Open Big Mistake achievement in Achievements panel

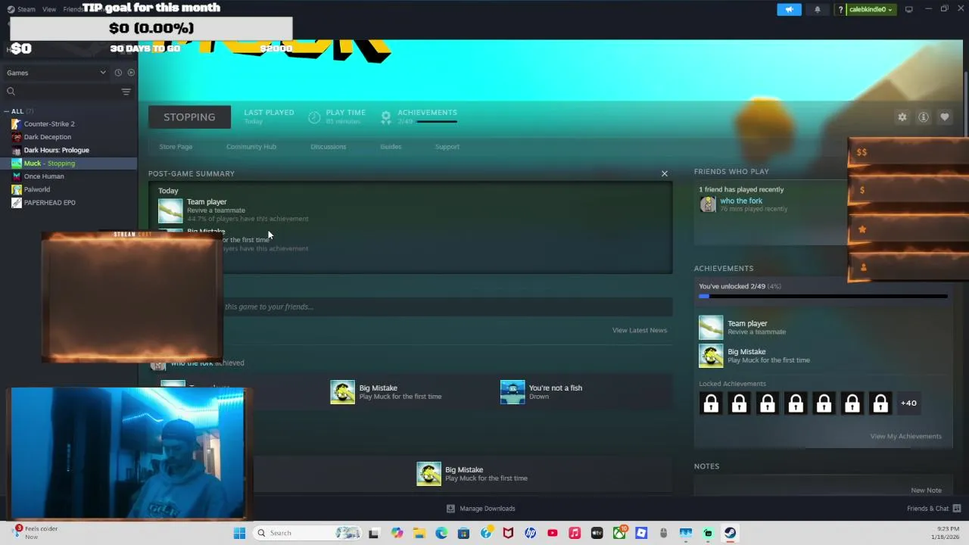754,355
